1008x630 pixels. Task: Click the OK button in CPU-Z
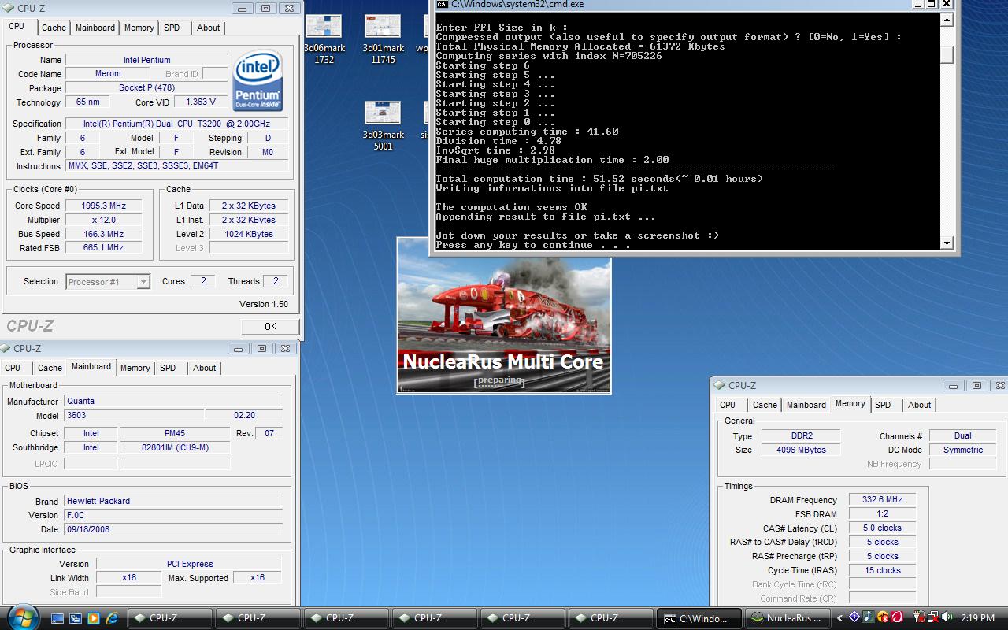[x=270, y=327]
